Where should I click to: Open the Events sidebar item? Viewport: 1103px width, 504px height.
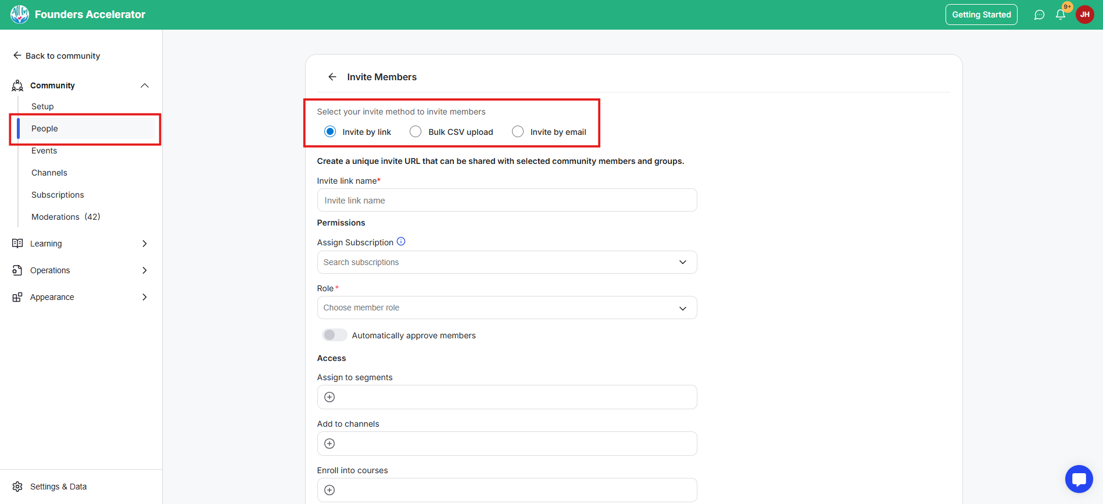tap(44, 151)
